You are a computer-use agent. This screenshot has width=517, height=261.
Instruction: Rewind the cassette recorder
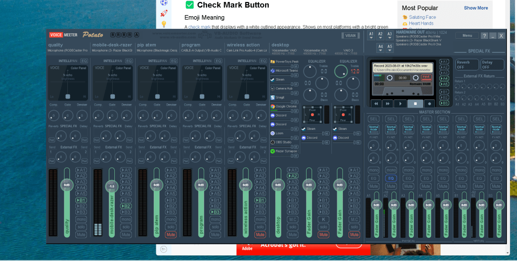click(x=376, y=103)
